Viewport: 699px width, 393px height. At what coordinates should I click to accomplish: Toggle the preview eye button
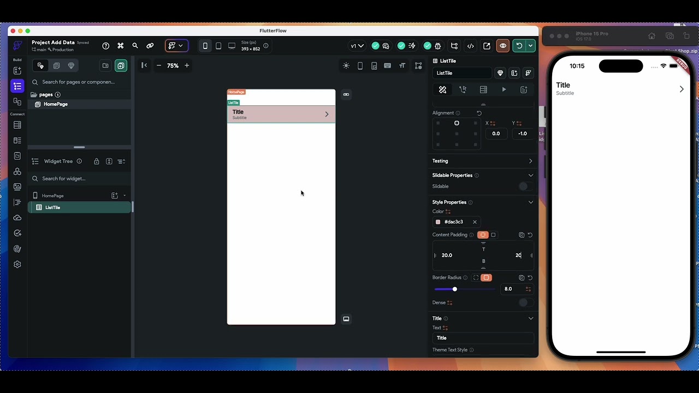click(x=503, y=46)
